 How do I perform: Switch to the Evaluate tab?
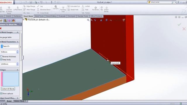(62, 16)
